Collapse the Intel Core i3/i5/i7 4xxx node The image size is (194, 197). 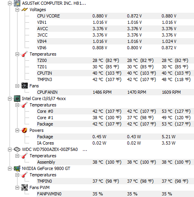click(x=10, y=98)
